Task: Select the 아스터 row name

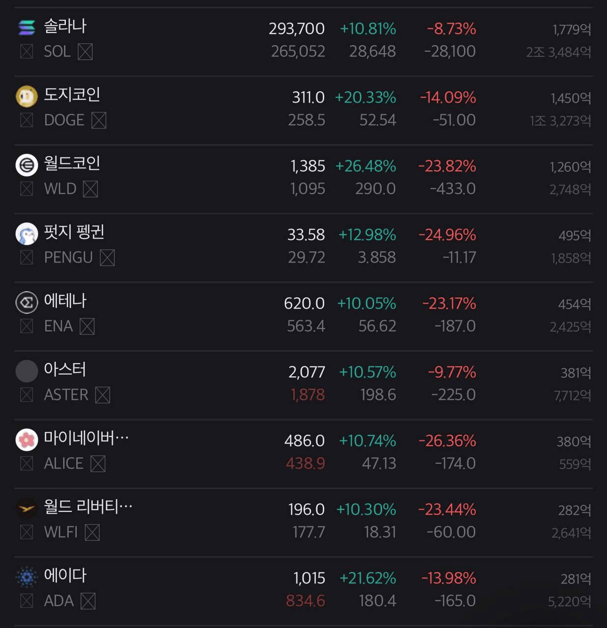Action: click(65, 369)
